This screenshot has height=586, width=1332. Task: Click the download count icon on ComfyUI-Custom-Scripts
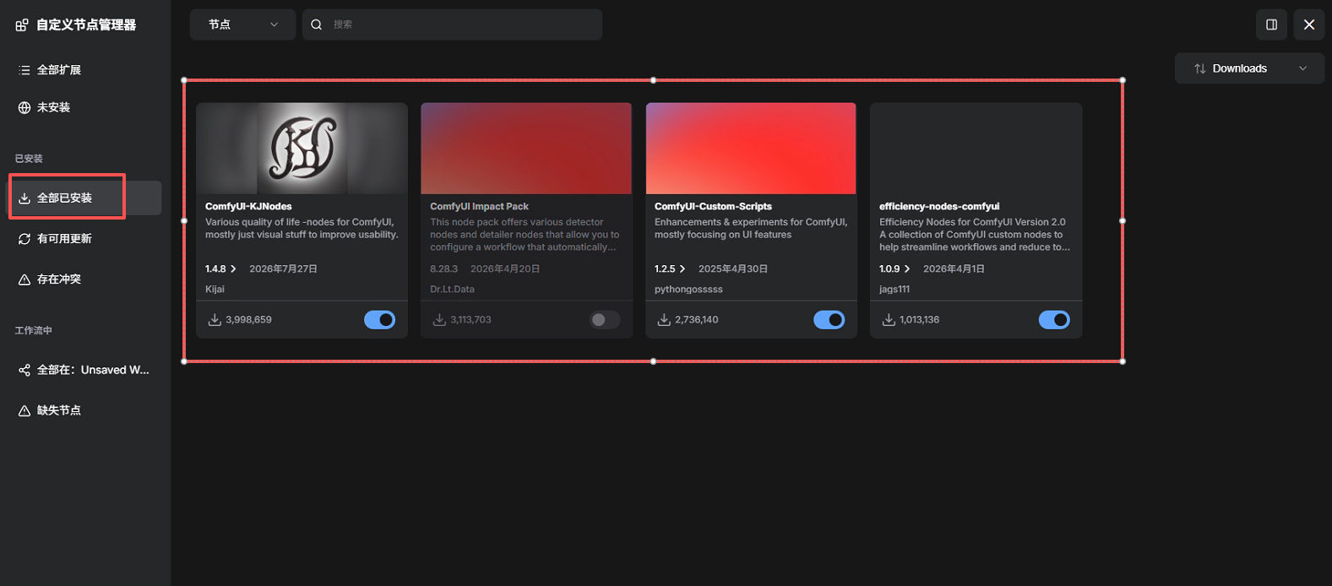click(x=664, y=319)
